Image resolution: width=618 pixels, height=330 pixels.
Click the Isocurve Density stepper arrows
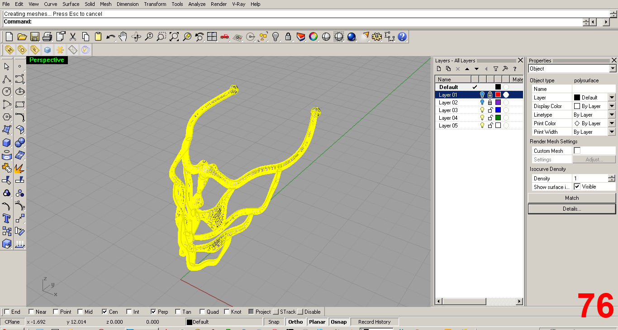point(612,178)
